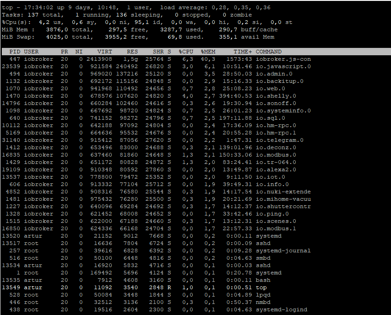
Task: Select the %MEM column header
Action: 208,52
